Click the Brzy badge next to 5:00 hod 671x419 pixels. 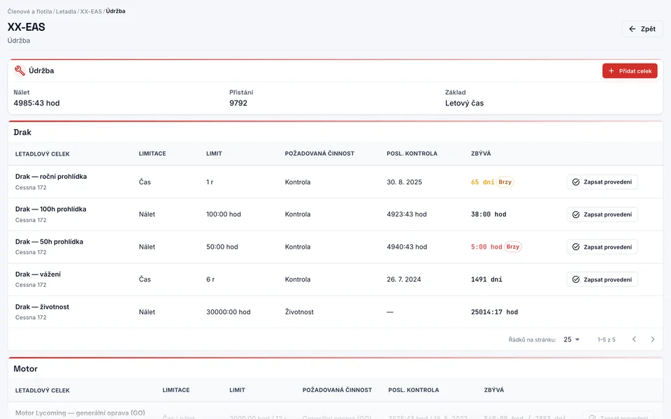pyautogui.click(x=512, y=247)
